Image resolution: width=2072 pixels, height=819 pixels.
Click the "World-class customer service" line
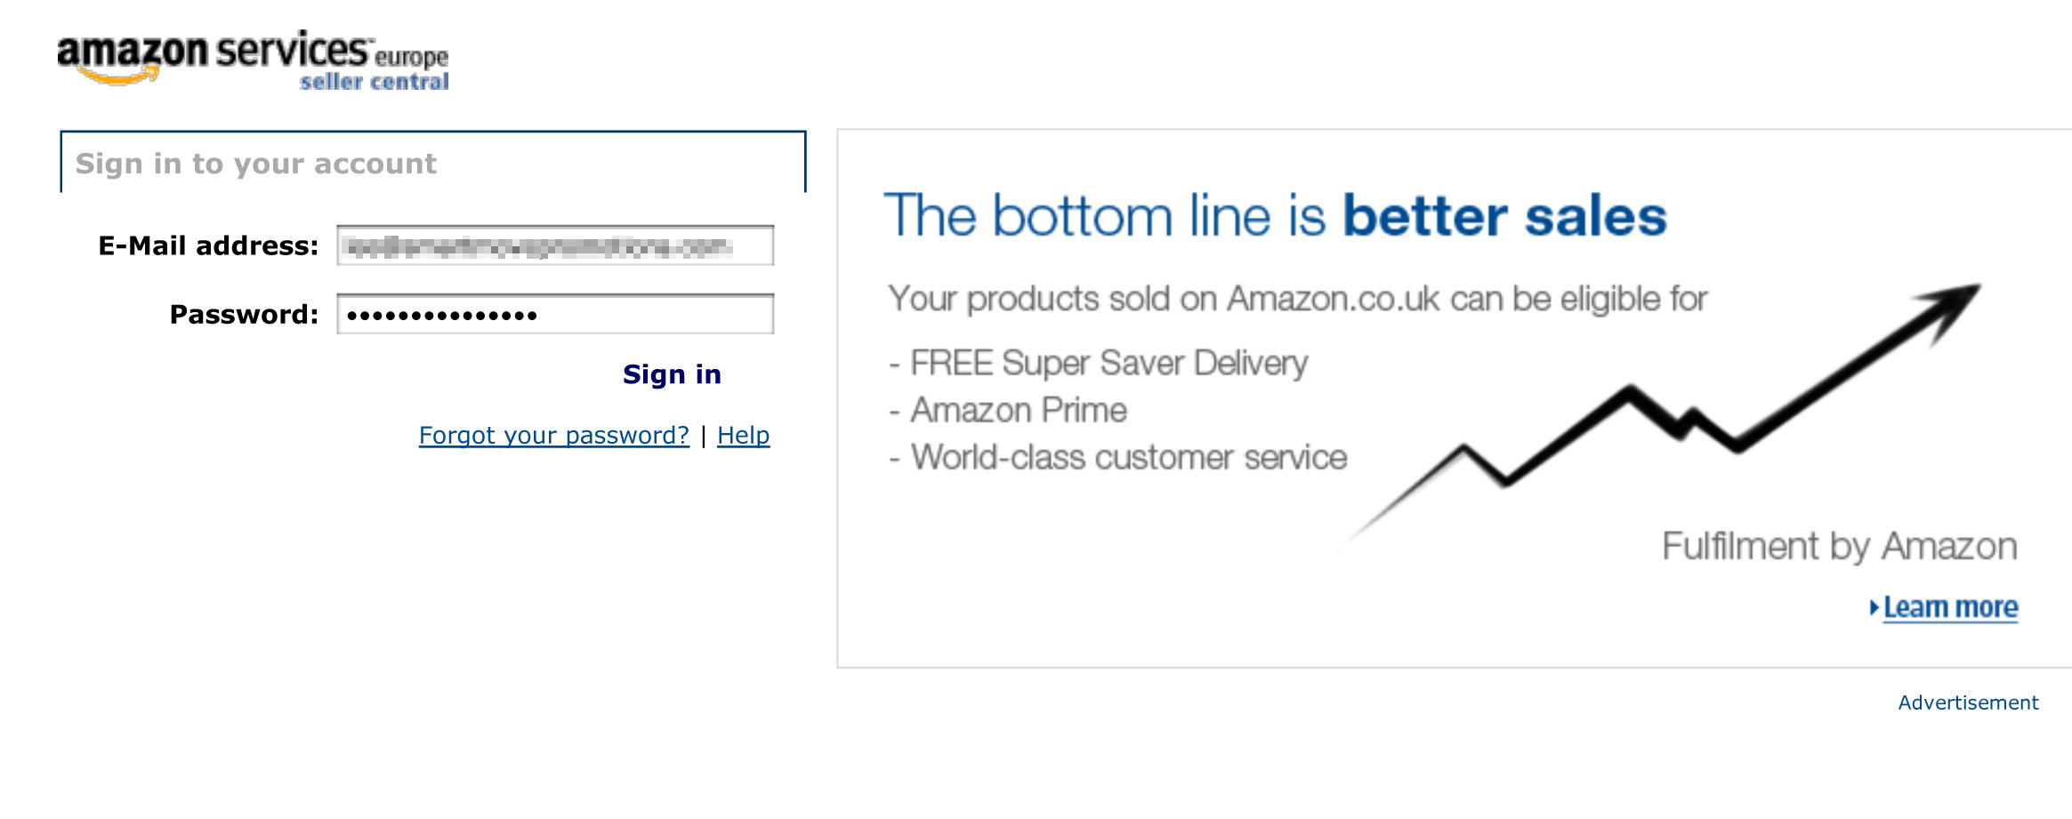1128,457
